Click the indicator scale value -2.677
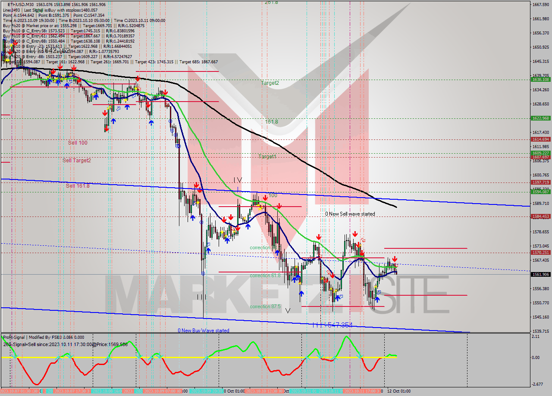This screenshot has width=552, height=396. click(537, 384)
